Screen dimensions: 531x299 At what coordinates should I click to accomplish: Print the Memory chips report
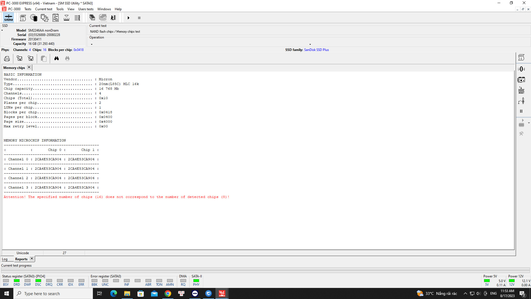[x=7, y=58]
